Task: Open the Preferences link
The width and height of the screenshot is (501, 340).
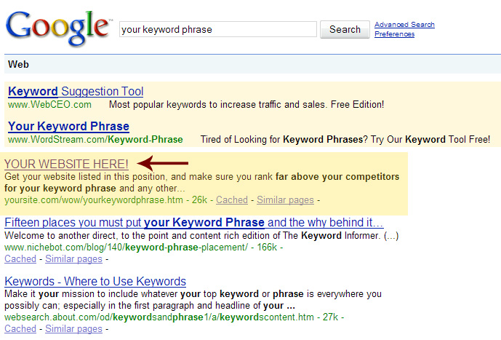Action: (394, 34)
